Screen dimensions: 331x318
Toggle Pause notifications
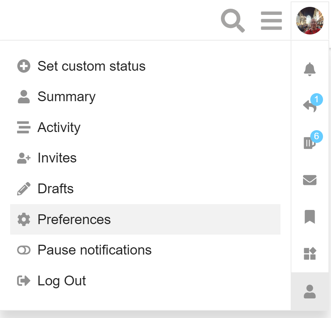(x=94, y=250)
